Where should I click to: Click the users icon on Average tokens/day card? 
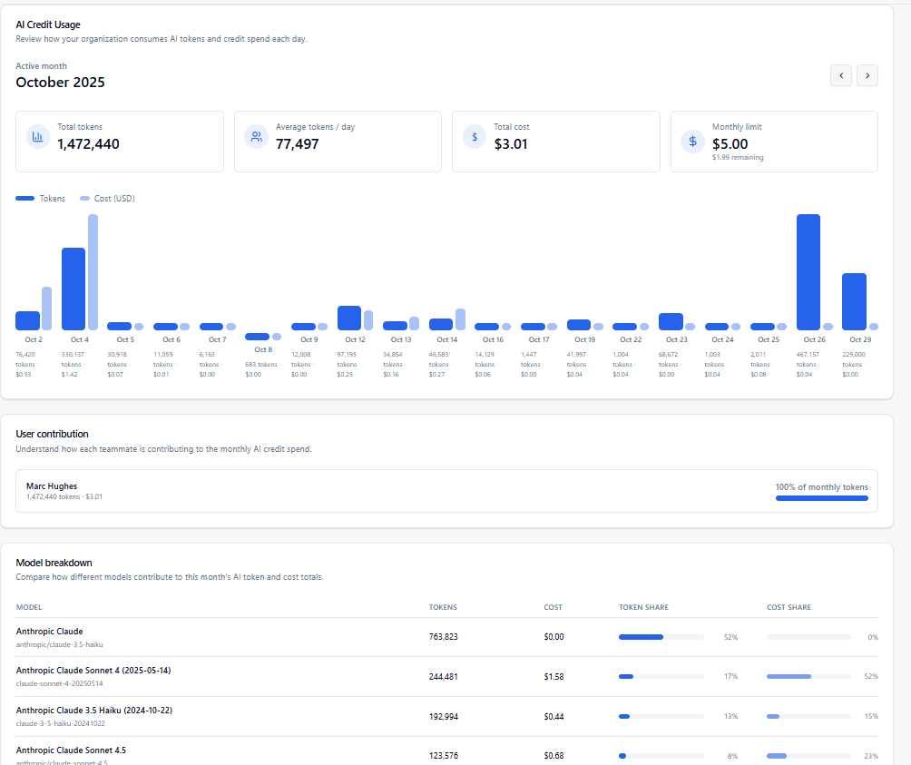(x=256, y=136)
